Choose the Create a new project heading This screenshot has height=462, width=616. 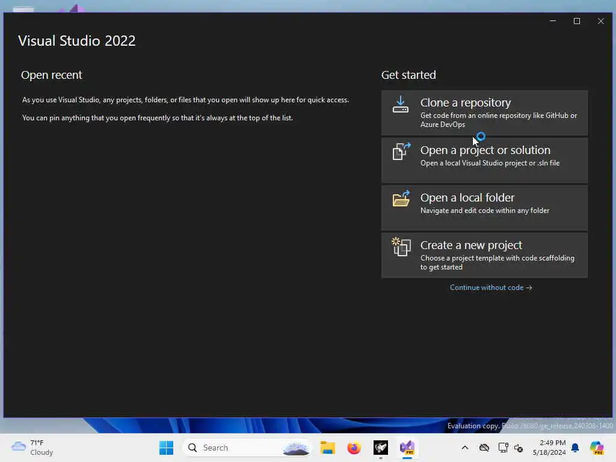(x=471, y=245)
